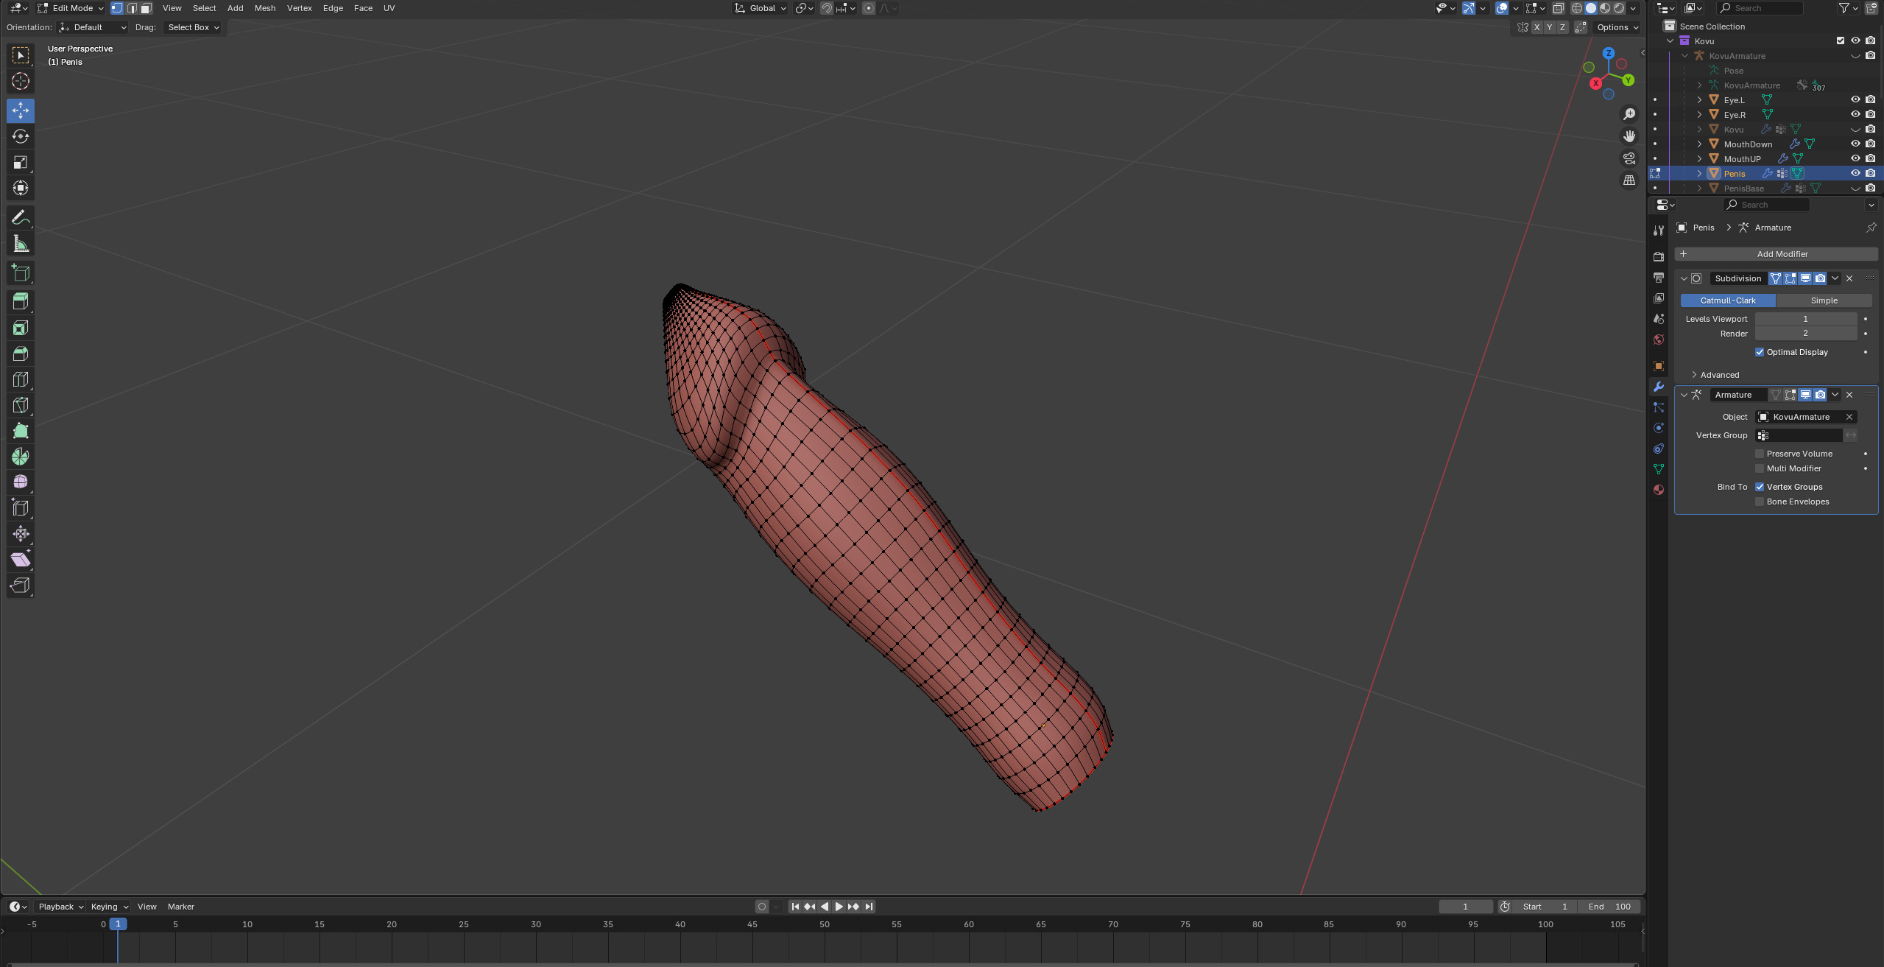The width and height of the screenshot is (1884, 967).
Task: Activate the Annotate pencil tool
Action: tap(21, 217)
